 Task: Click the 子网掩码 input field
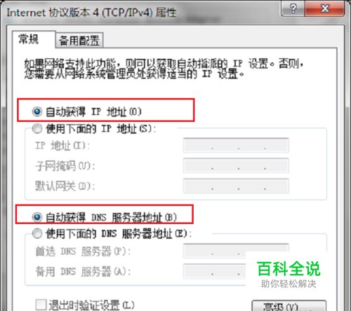coord(236,165)
